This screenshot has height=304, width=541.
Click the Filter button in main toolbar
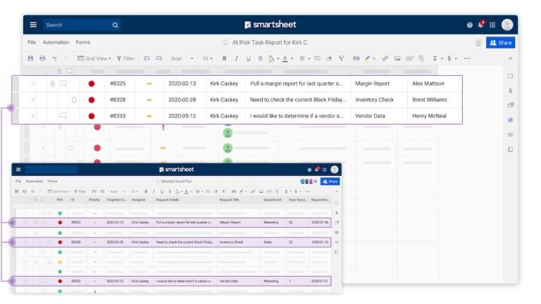[125, 58]
